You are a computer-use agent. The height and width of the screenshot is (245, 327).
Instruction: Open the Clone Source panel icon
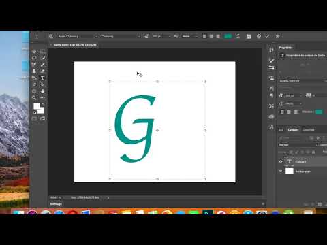pyautogui.click(x=271, y=78)
